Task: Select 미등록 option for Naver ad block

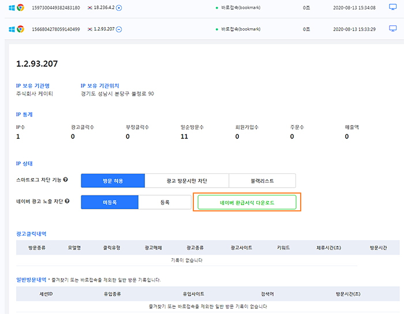Action: 110,202
